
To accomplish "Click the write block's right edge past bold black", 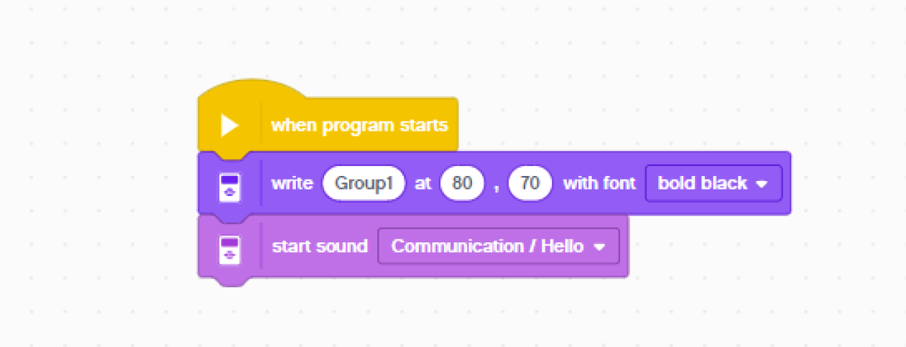I will 786,184.
